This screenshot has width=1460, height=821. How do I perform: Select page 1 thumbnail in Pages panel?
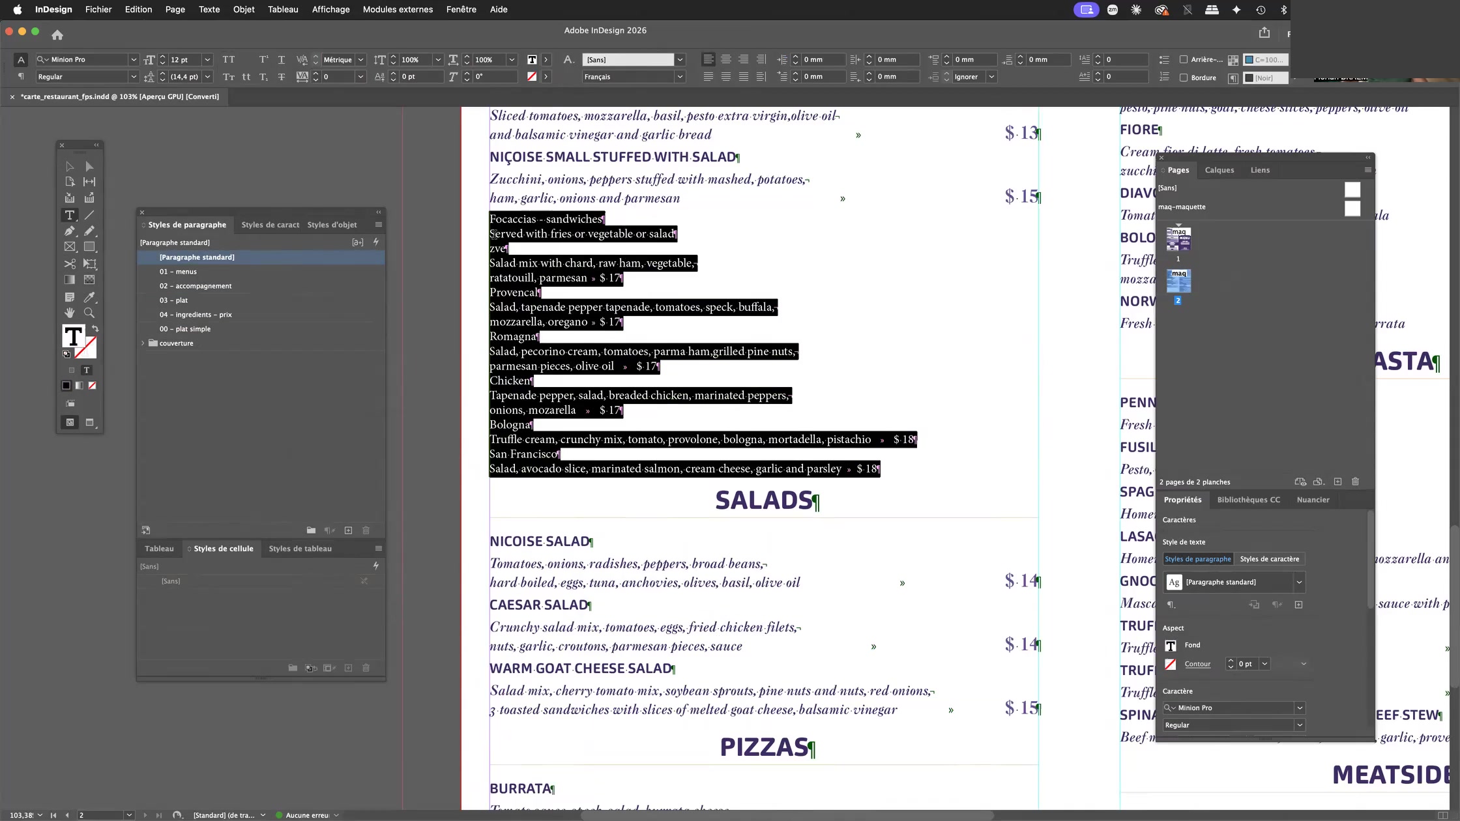[x=1178, y=239]
